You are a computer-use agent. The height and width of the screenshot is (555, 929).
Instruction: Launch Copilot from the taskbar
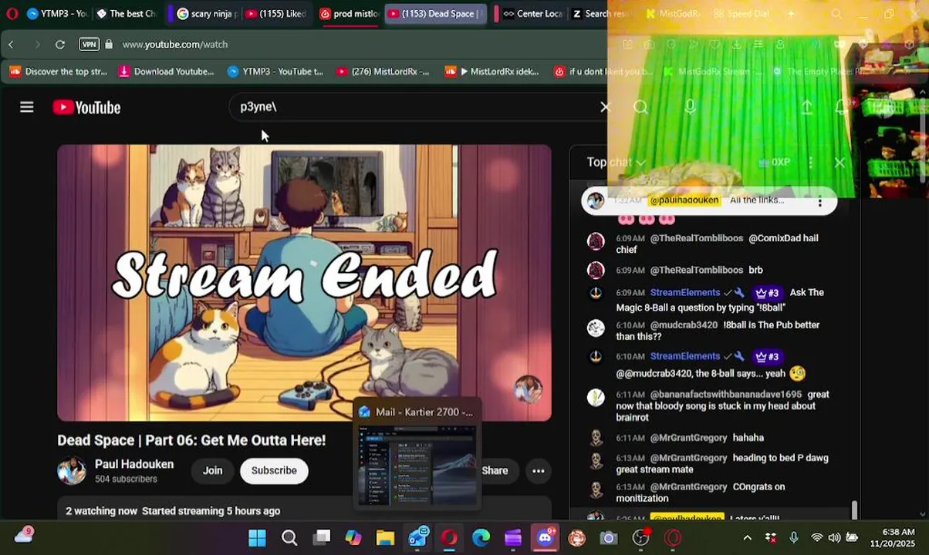(353, 537)
